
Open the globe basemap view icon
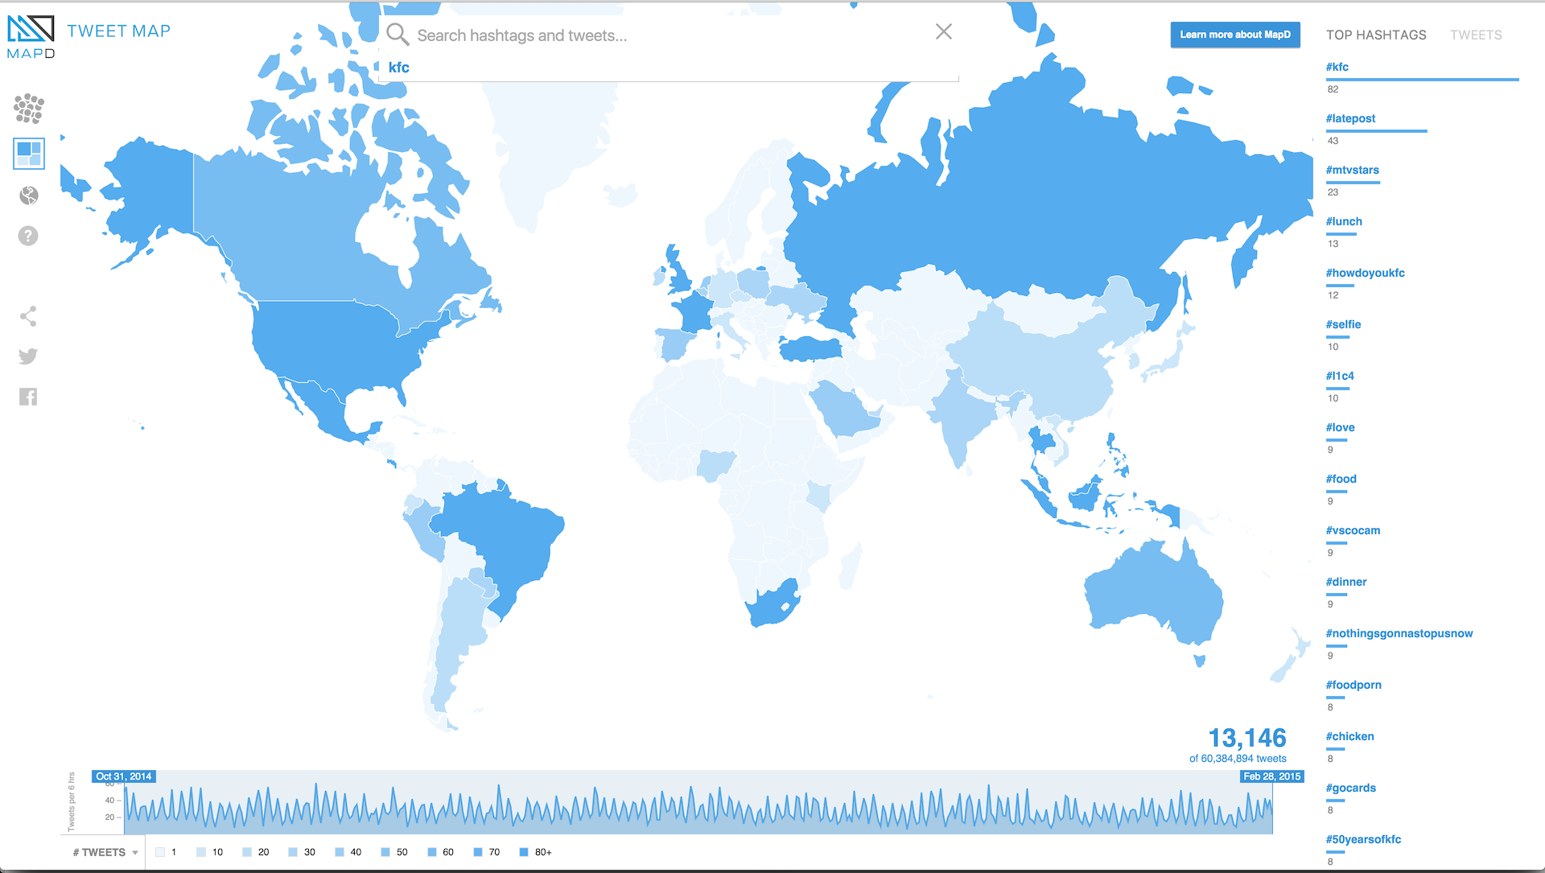pyautogui.click(x=29, y=196)
